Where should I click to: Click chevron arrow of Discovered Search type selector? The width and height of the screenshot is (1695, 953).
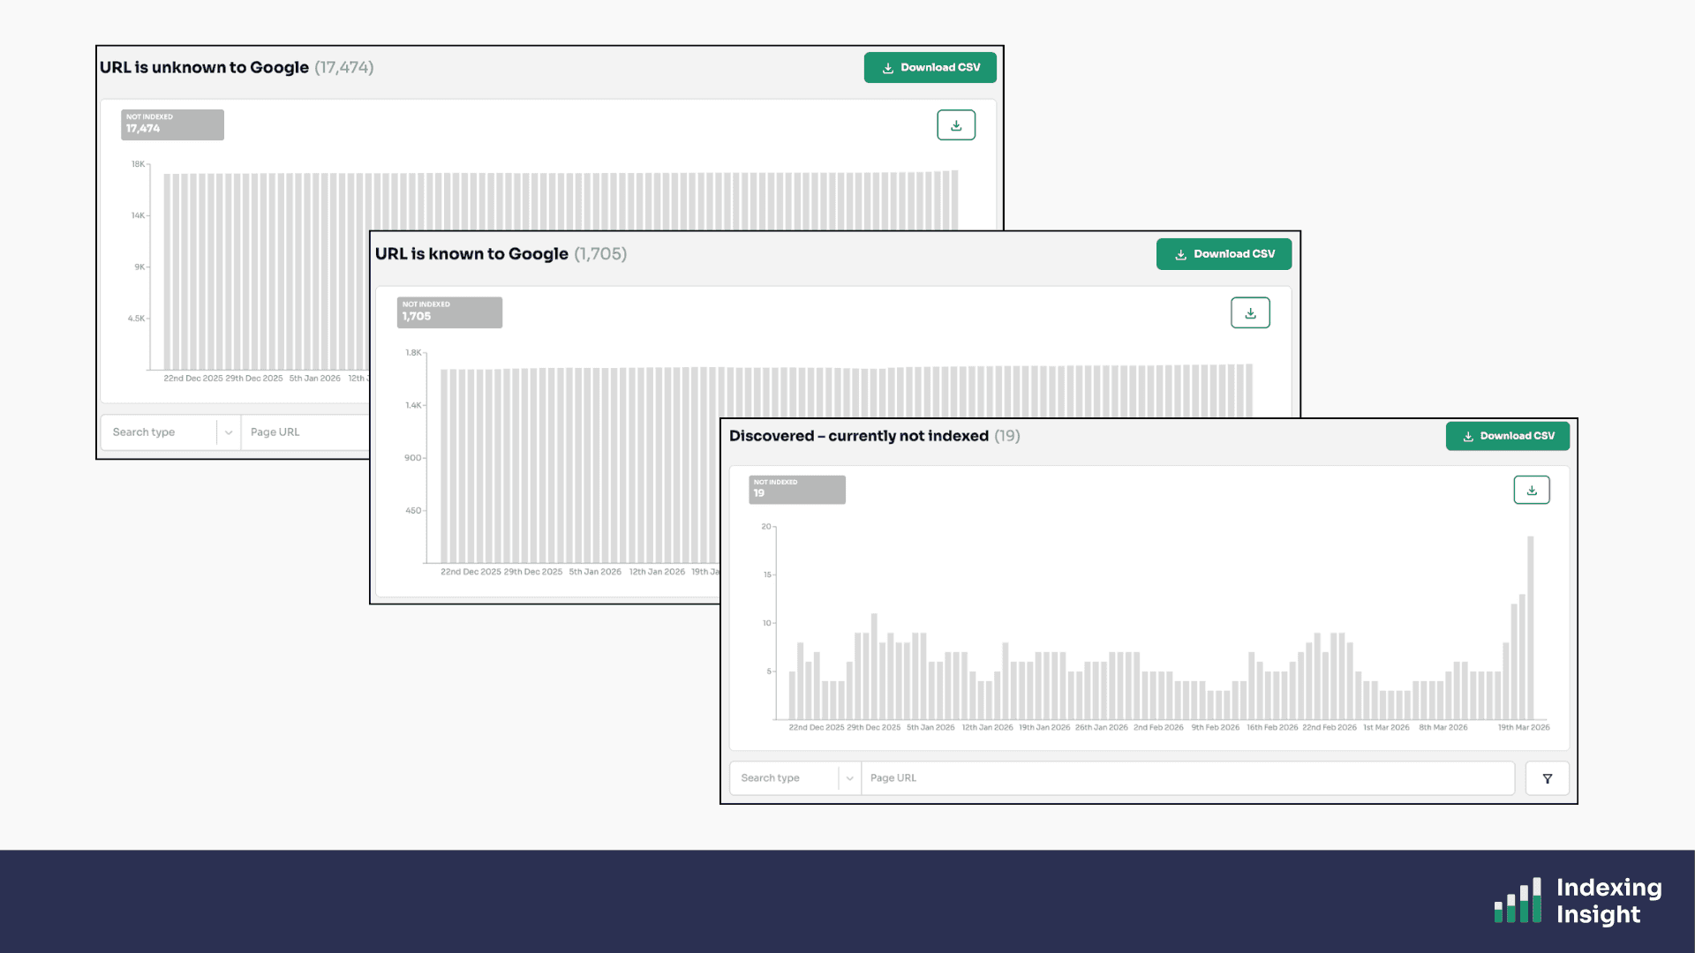[849, 778]
